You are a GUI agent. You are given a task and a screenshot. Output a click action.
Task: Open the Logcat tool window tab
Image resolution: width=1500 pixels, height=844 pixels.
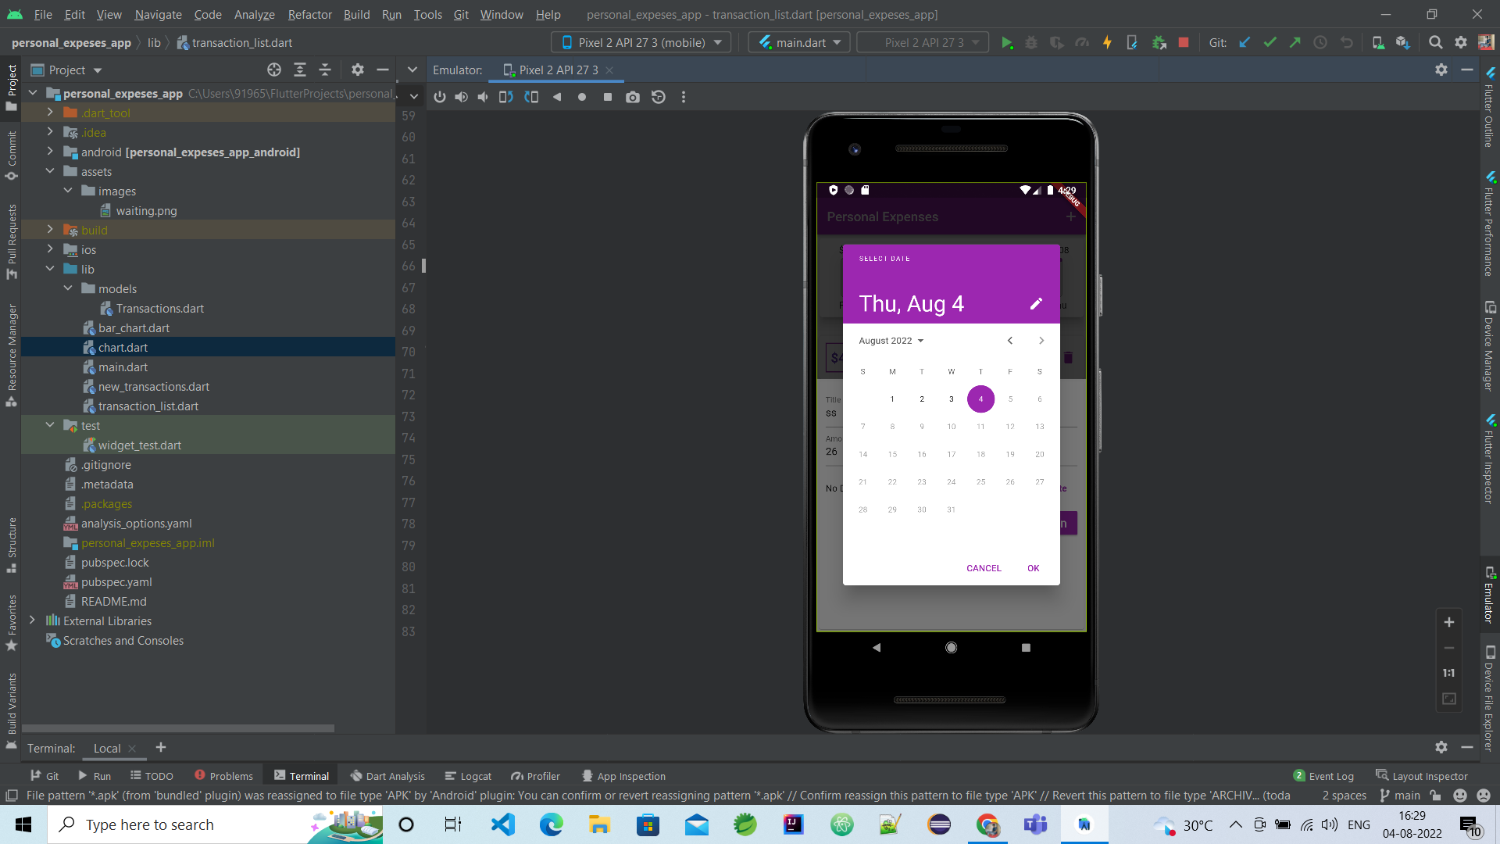pyautogui.click(x=468, y=776)
